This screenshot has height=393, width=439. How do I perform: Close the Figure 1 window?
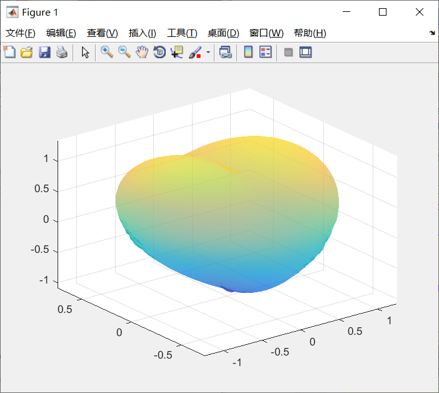click(x=420, y=12)
